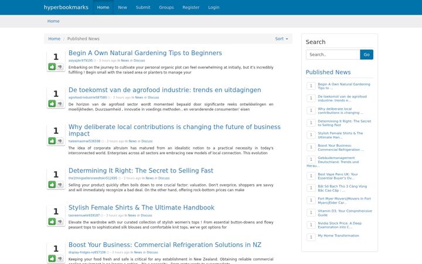Open sidebar link 'Determining It Right: The Secret to Selling Fast'
The width and height of the screenshot is (422, 264).
(344, 123)
